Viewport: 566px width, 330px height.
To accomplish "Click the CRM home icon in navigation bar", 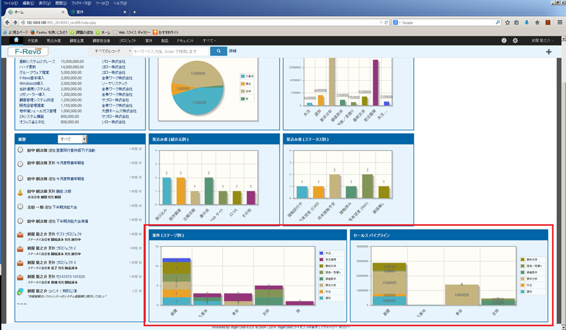I will tap(16, 40).
